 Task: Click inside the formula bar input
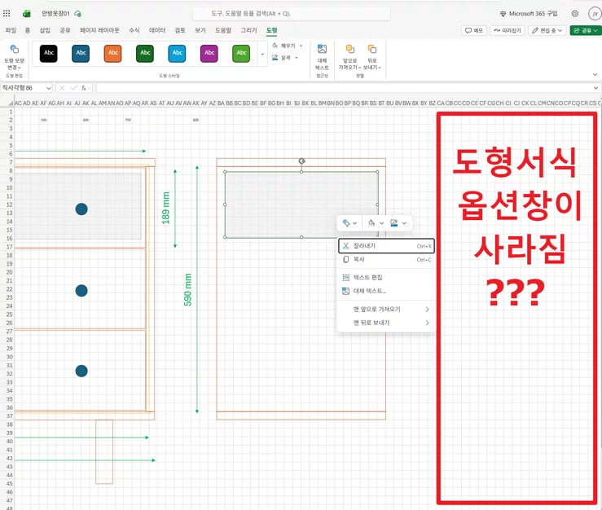click(x=344, y=88)
